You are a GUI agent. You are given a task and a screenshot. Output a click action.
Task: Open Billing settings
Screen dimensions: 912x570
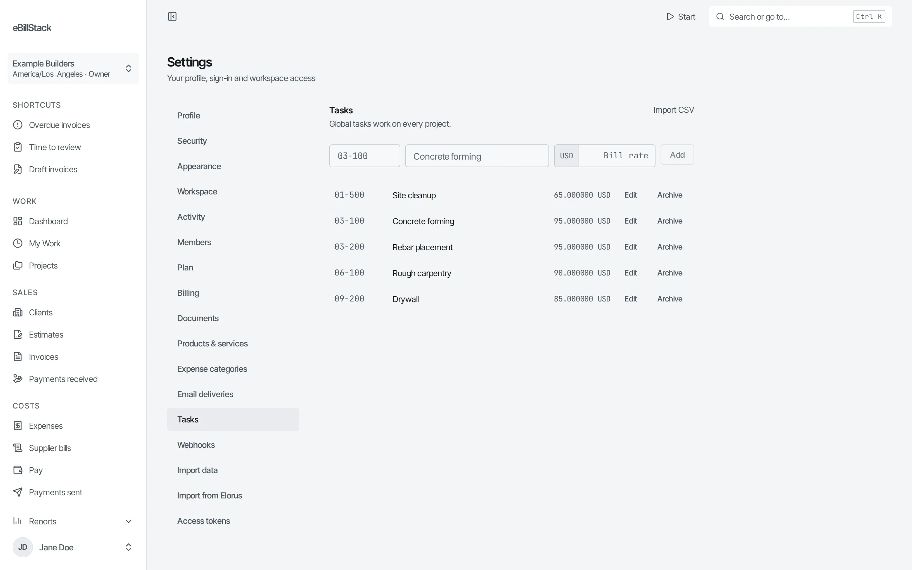tap(233, 293)
